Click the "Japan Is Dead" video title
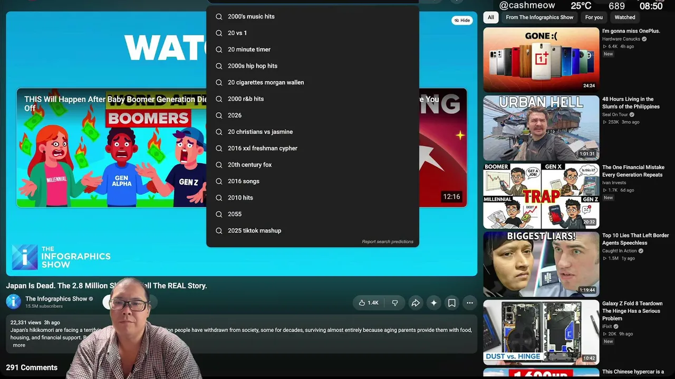The height and width of the screenshot is (379, 675). pyautogui.click(x=107, y=286)
